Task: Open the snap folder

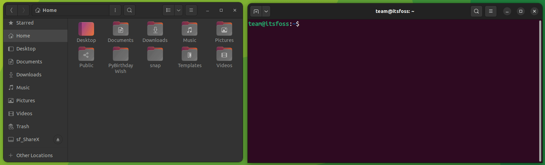Action: 155,55
